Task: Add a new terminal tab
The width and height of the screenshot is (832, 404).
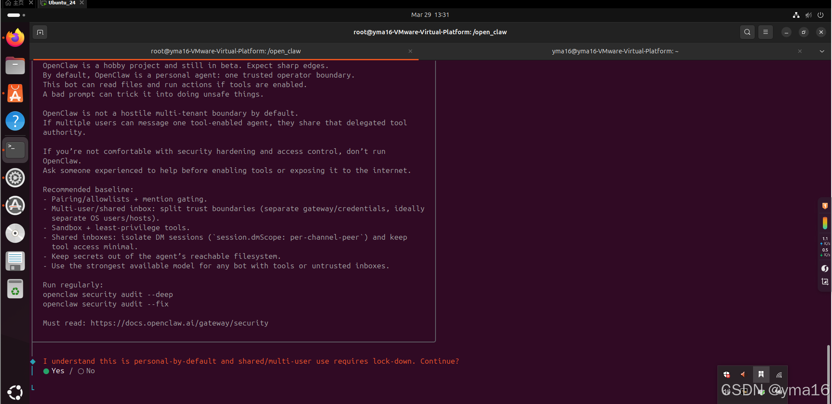Action: coord(40,32)
